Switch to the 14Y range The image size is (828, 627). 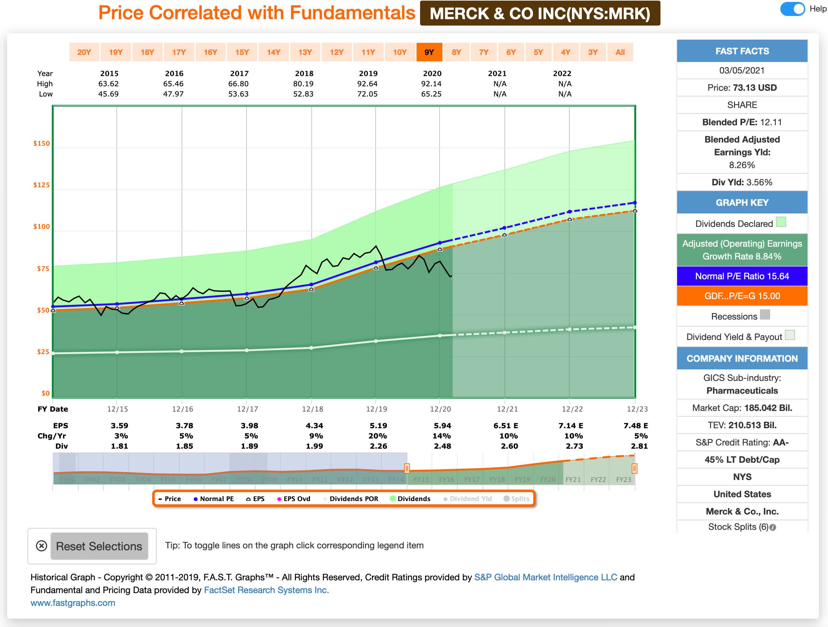click(x=274, y=52)
